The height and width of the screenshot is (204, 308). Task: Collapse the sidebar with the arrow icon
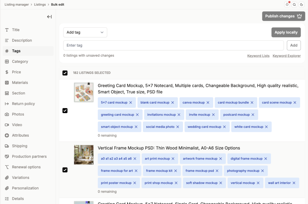coord(49,17)
